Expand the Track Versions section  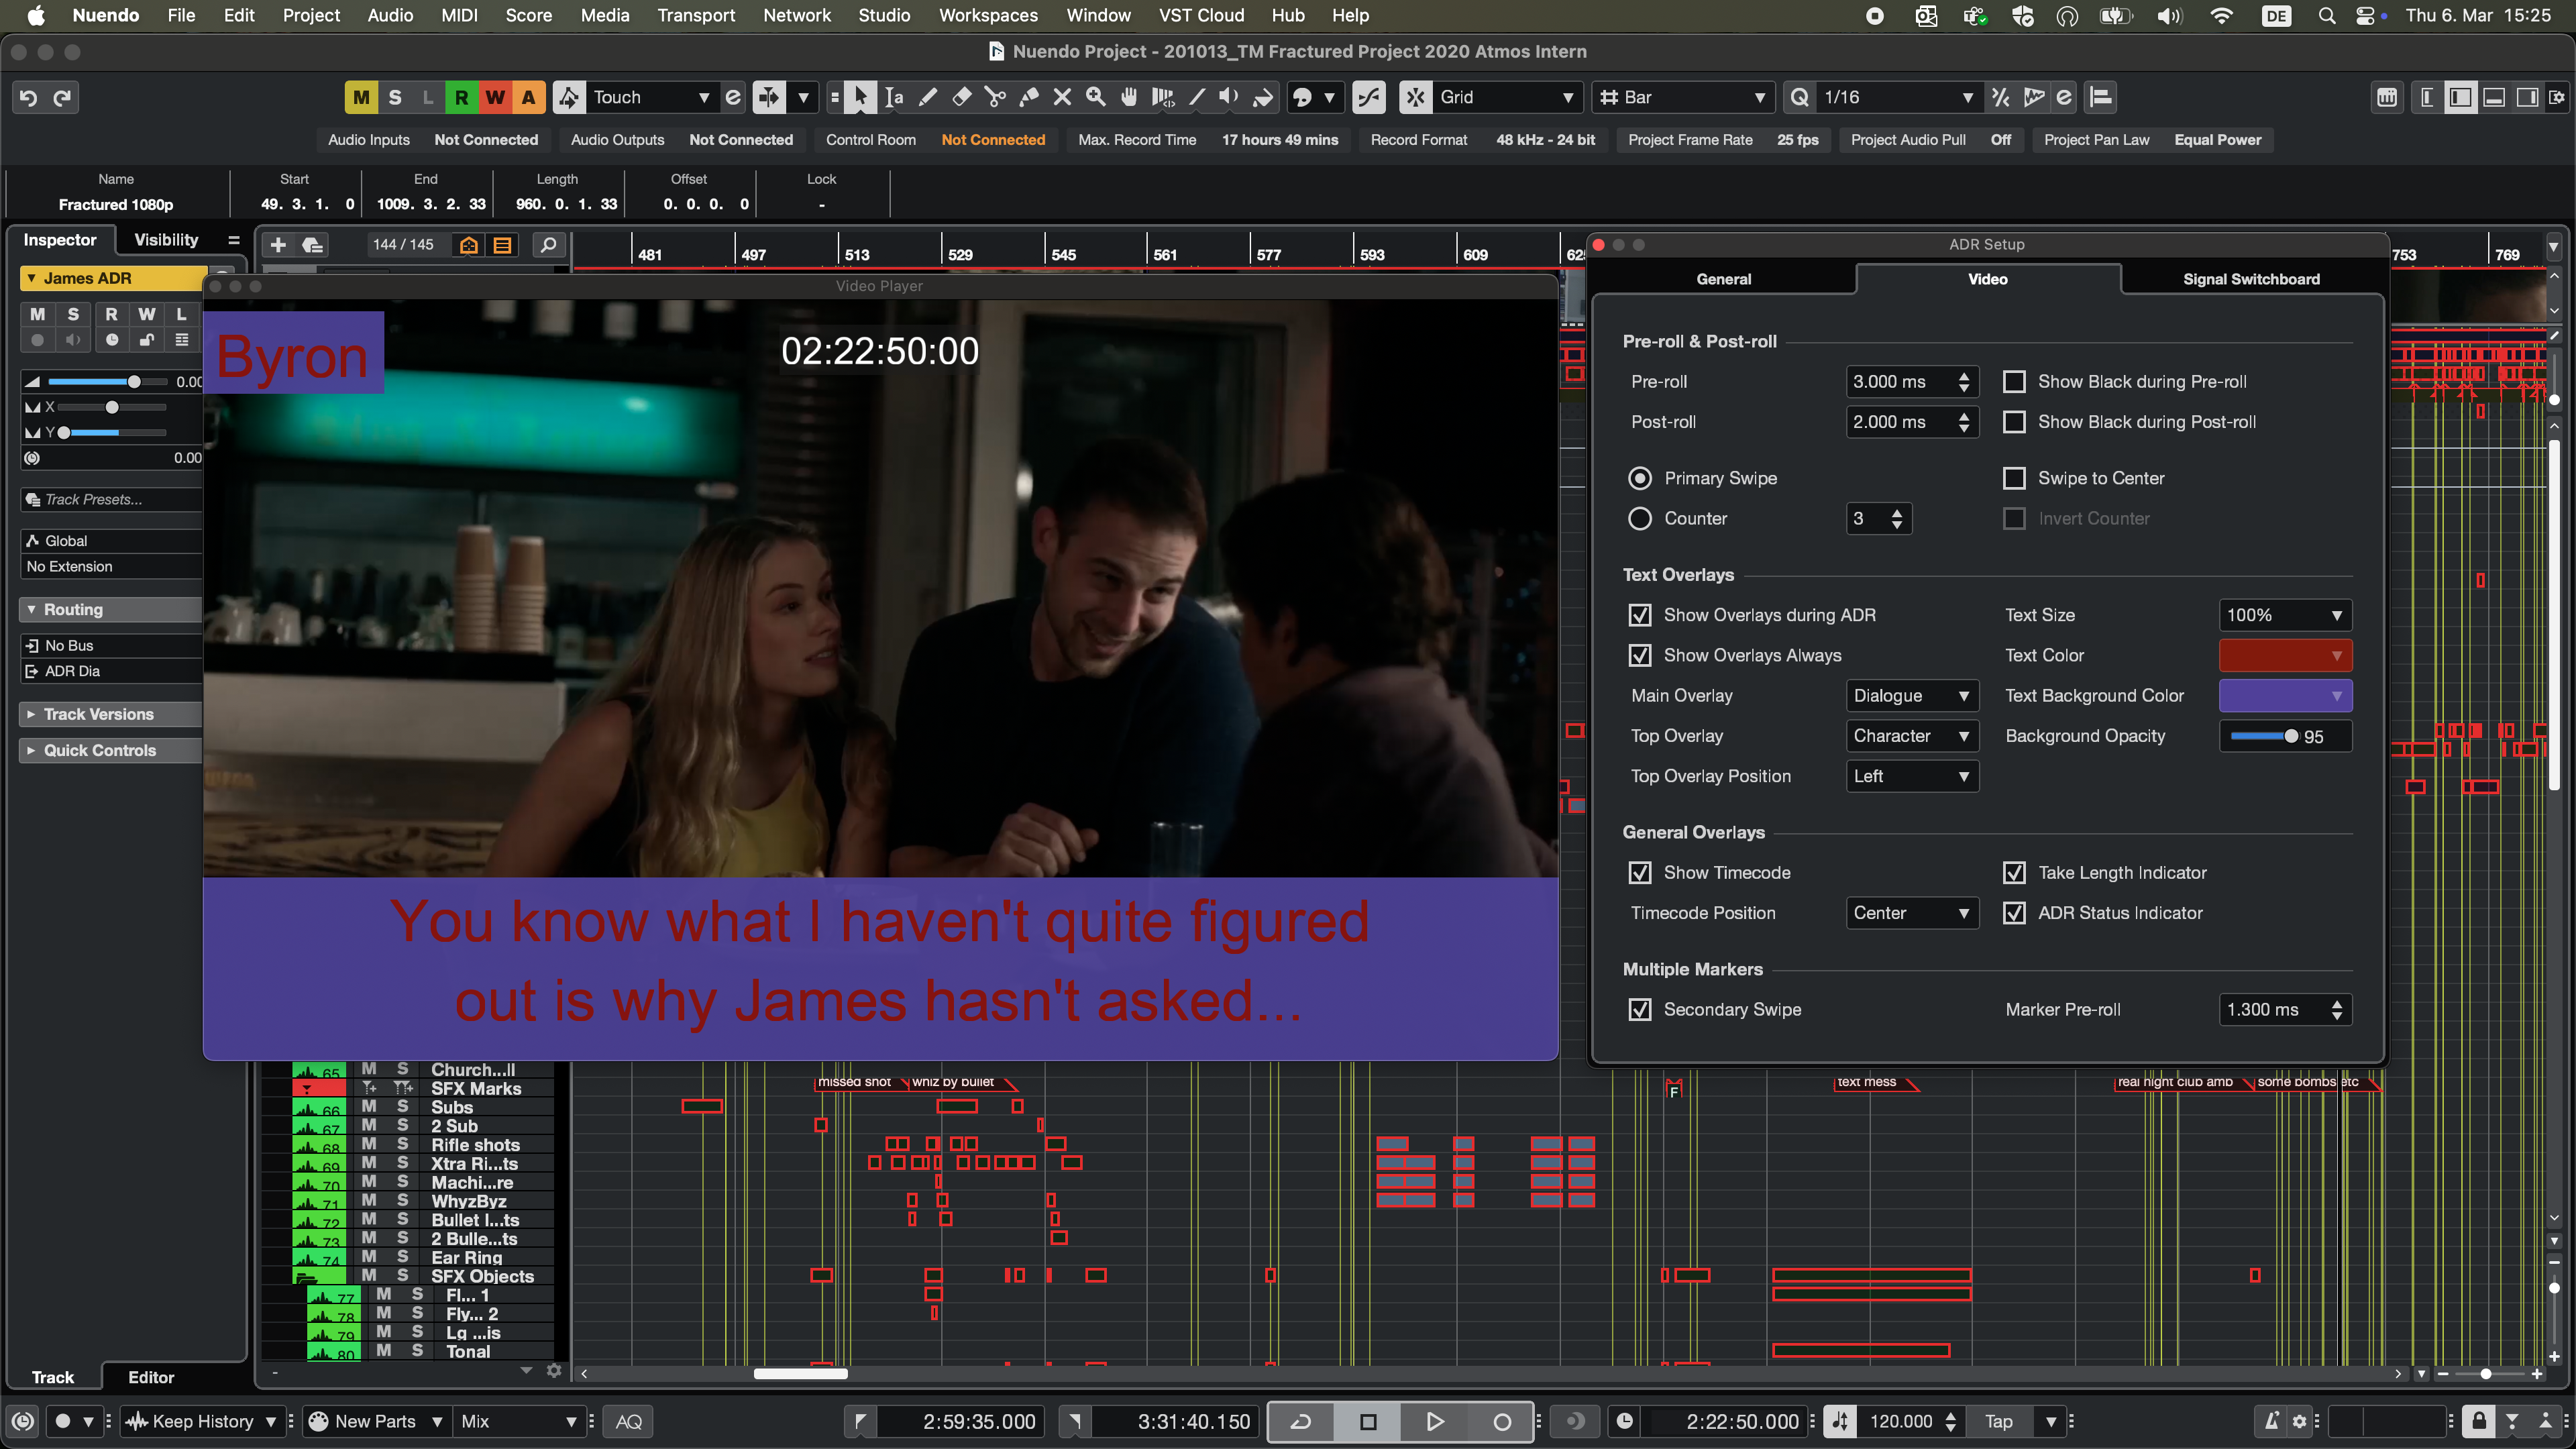click(98, 714)
